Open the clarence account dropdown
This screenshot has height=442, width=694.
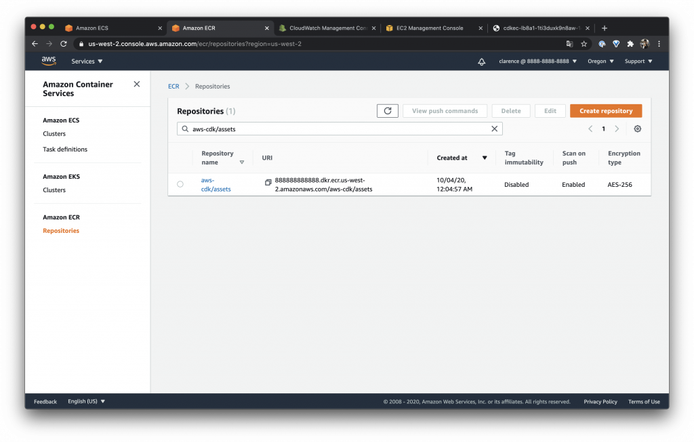click(x=537, y=62)
